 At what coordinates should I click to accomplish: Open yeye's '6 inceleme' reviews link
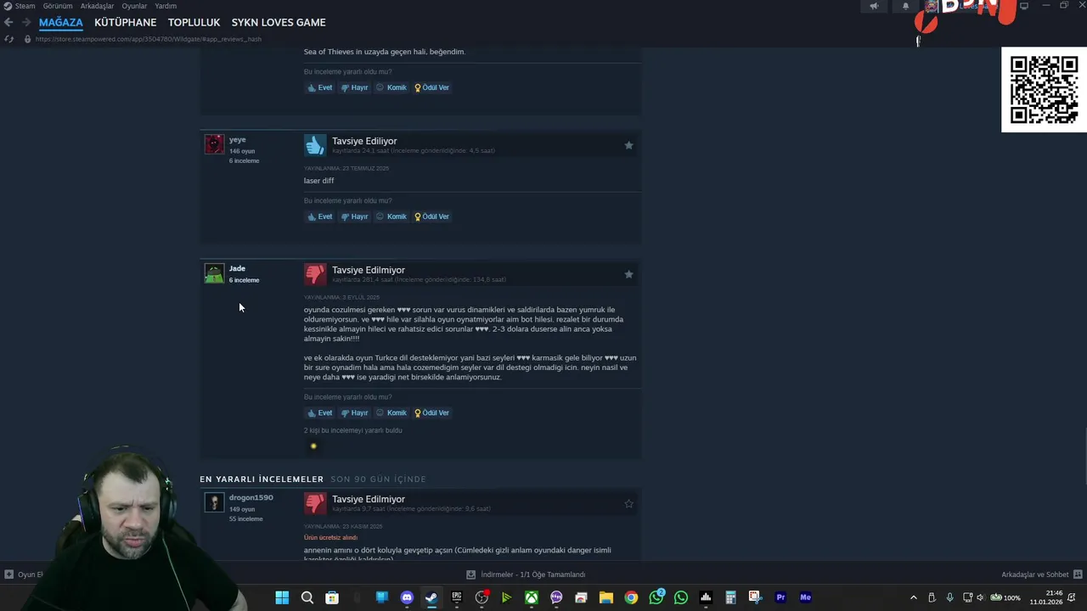click(x=244, y=160)
